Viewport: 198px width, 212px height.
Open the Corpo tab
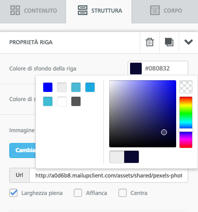tap(165, 11)
